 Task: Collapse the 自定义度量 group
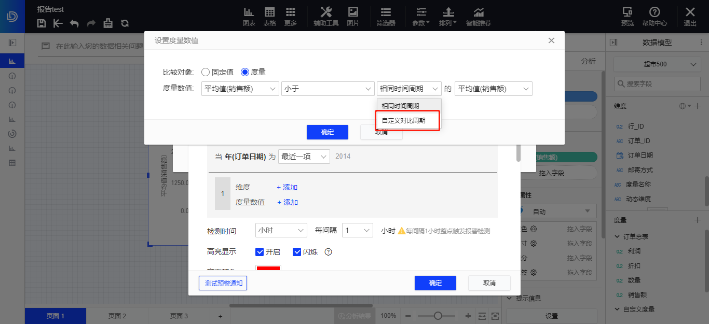coord(617,309)
